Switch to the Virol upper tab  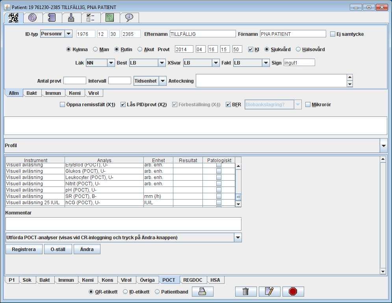[93, 93]
